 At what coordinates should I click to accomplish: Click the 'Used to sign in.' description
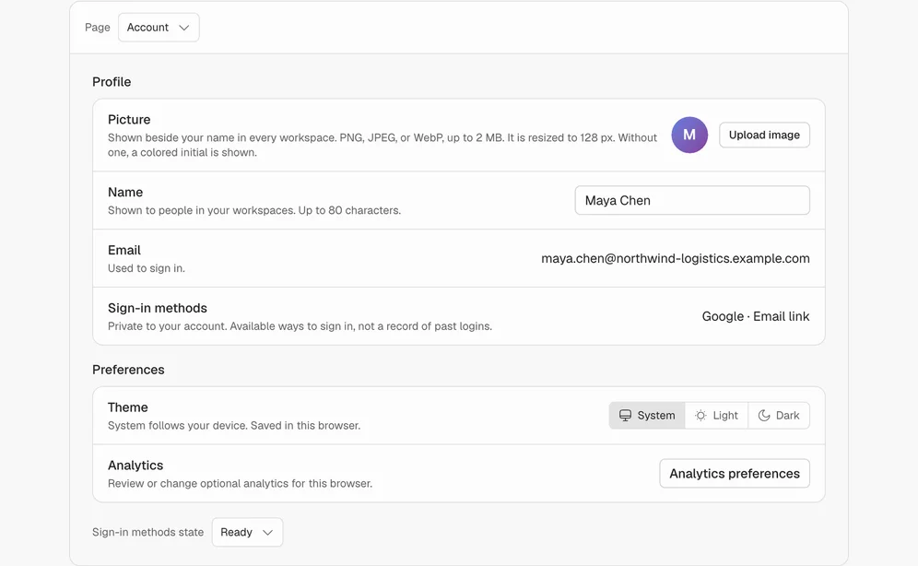(147, 268)
